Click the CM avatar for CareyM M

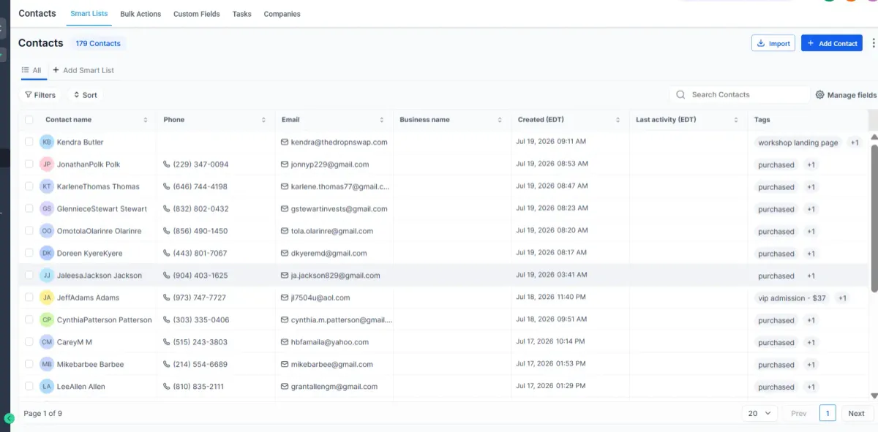click(x=47, y=342)
